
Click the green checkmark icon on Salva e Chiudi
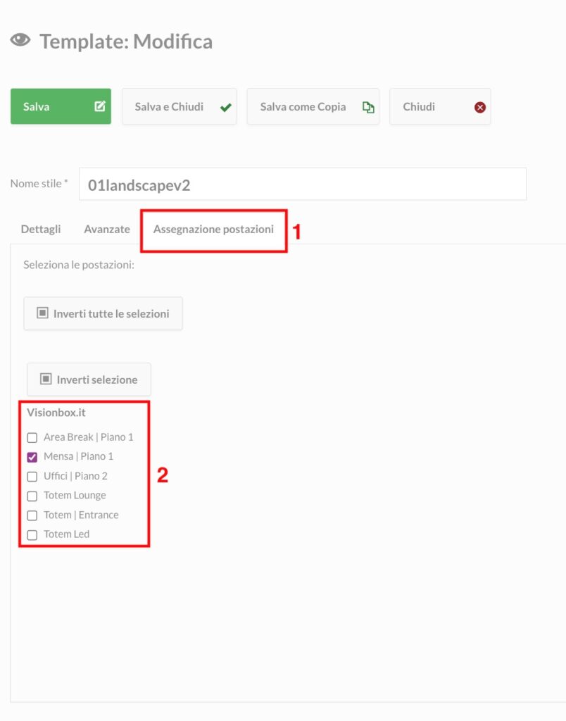click(x=225, y=108)
